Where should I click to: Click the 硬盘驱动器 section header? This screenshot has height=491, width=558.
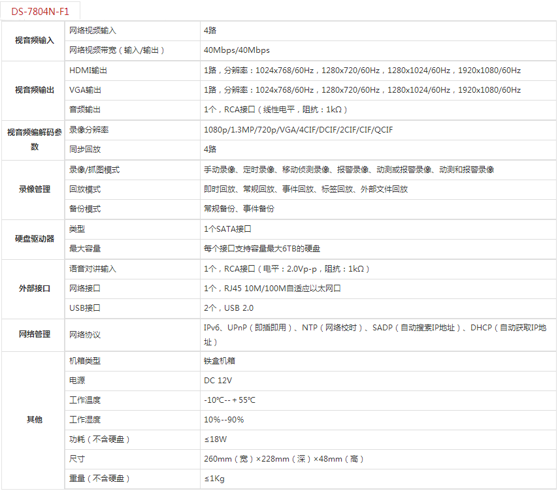coord(35,239)
